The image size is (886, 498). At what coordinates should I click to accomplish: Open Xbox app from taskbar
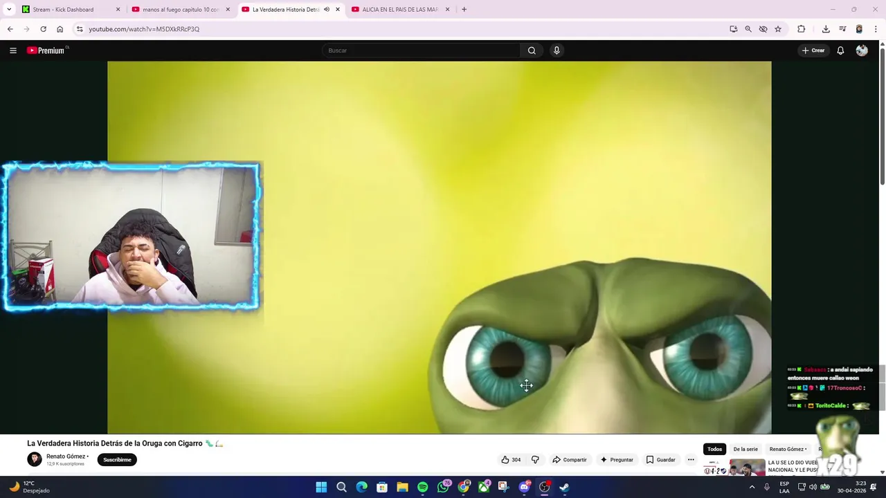[483, 487]
